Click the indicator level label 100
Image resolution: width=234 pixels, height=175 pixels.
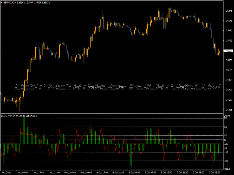click(225, 135)
